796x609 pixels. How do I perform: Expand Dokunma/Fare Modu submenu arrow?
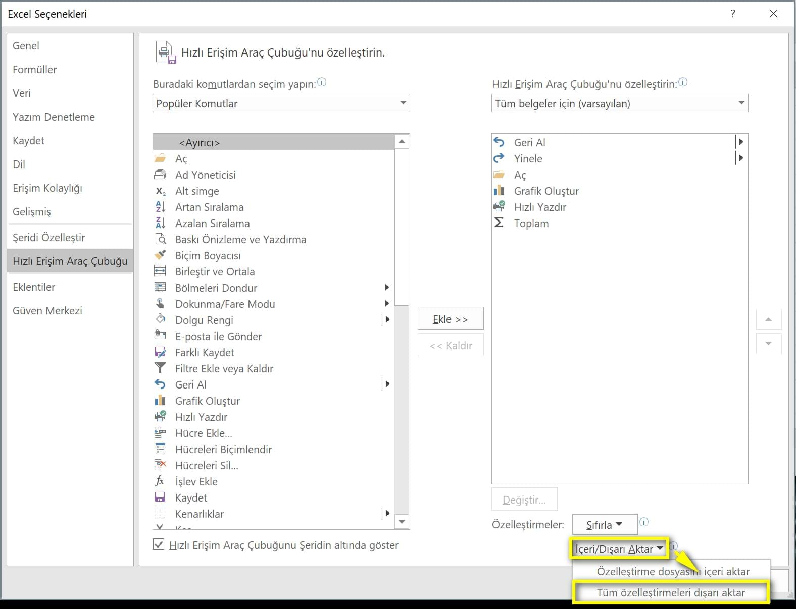pyautogui.click(x=387, y=303)
